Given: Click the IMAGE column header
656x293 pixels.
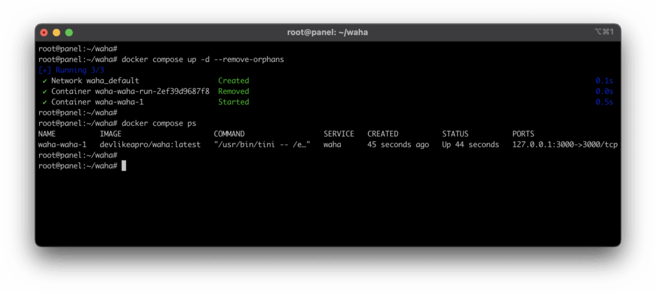Looking at the screenshot, I should (x=113, y=134).
